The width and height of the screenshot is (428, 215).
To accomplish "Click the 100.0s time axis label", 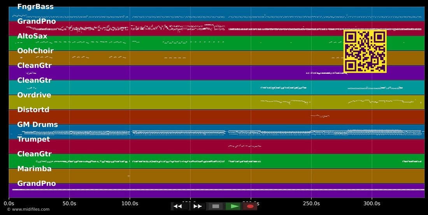I will [x=130, y=203].
